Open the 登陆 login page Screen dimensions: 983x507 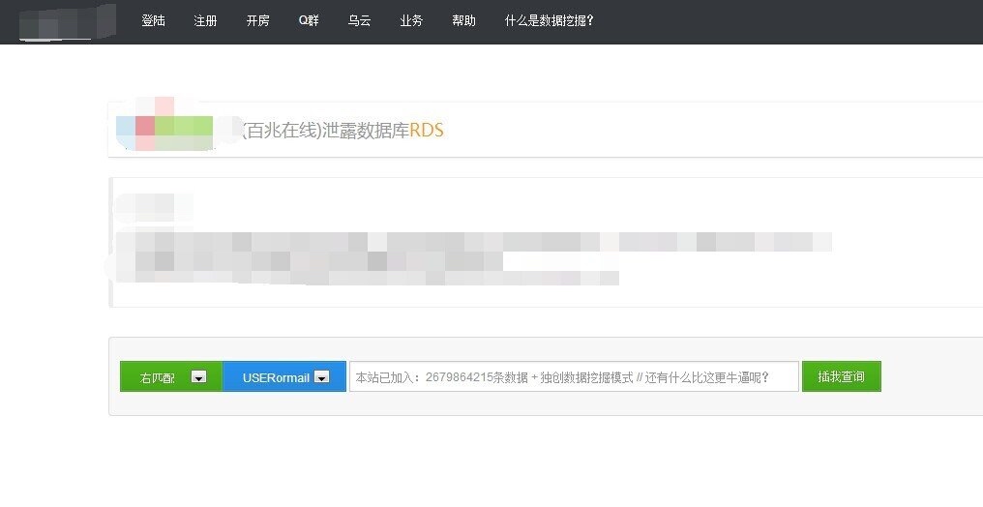[x=153, y=20]
